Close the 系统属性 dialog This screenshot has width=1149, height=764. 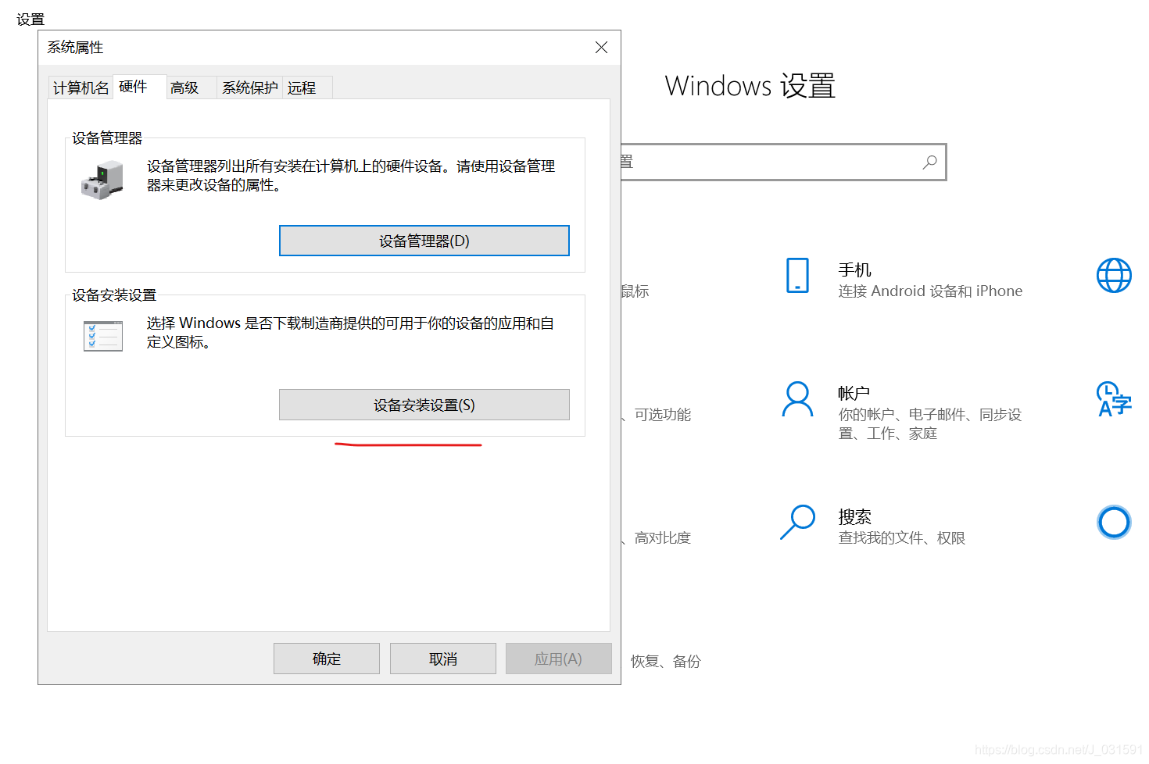601,48
